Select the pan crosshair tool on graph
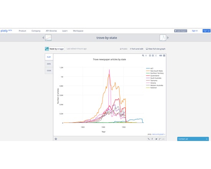The height and width of the screenshot is (169, 211). (x=146, y=56)
